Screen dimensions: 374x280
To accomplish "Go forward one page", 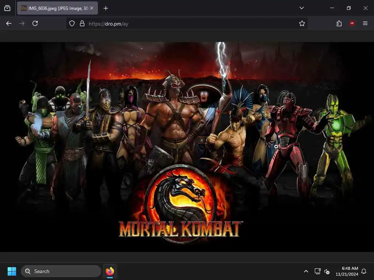I will click(x=22, y=23).
